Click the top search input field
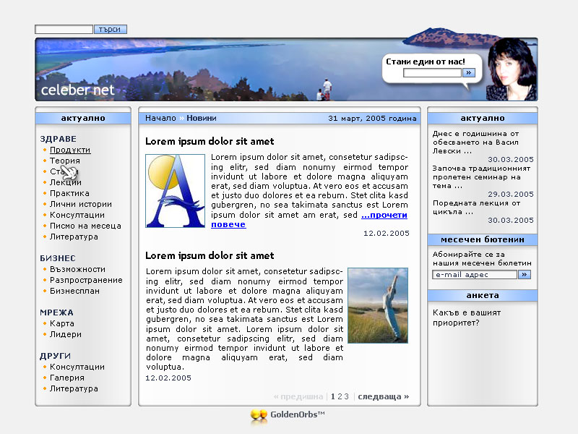578x434 pixels. [x=64, y=30]
